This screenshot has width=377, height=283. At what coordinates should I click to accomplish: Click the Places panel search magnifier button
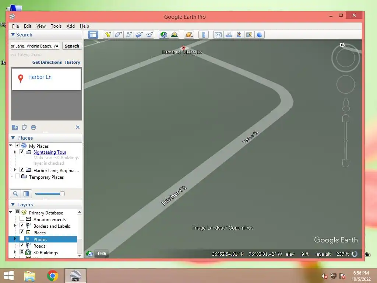coord(15,194)
